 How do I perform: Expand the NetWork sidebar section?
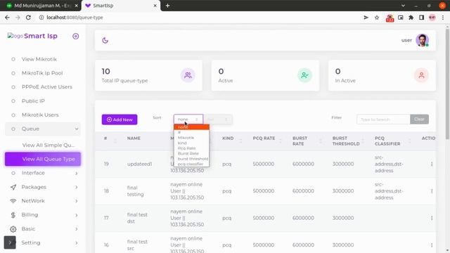click(x=43, y=201)
